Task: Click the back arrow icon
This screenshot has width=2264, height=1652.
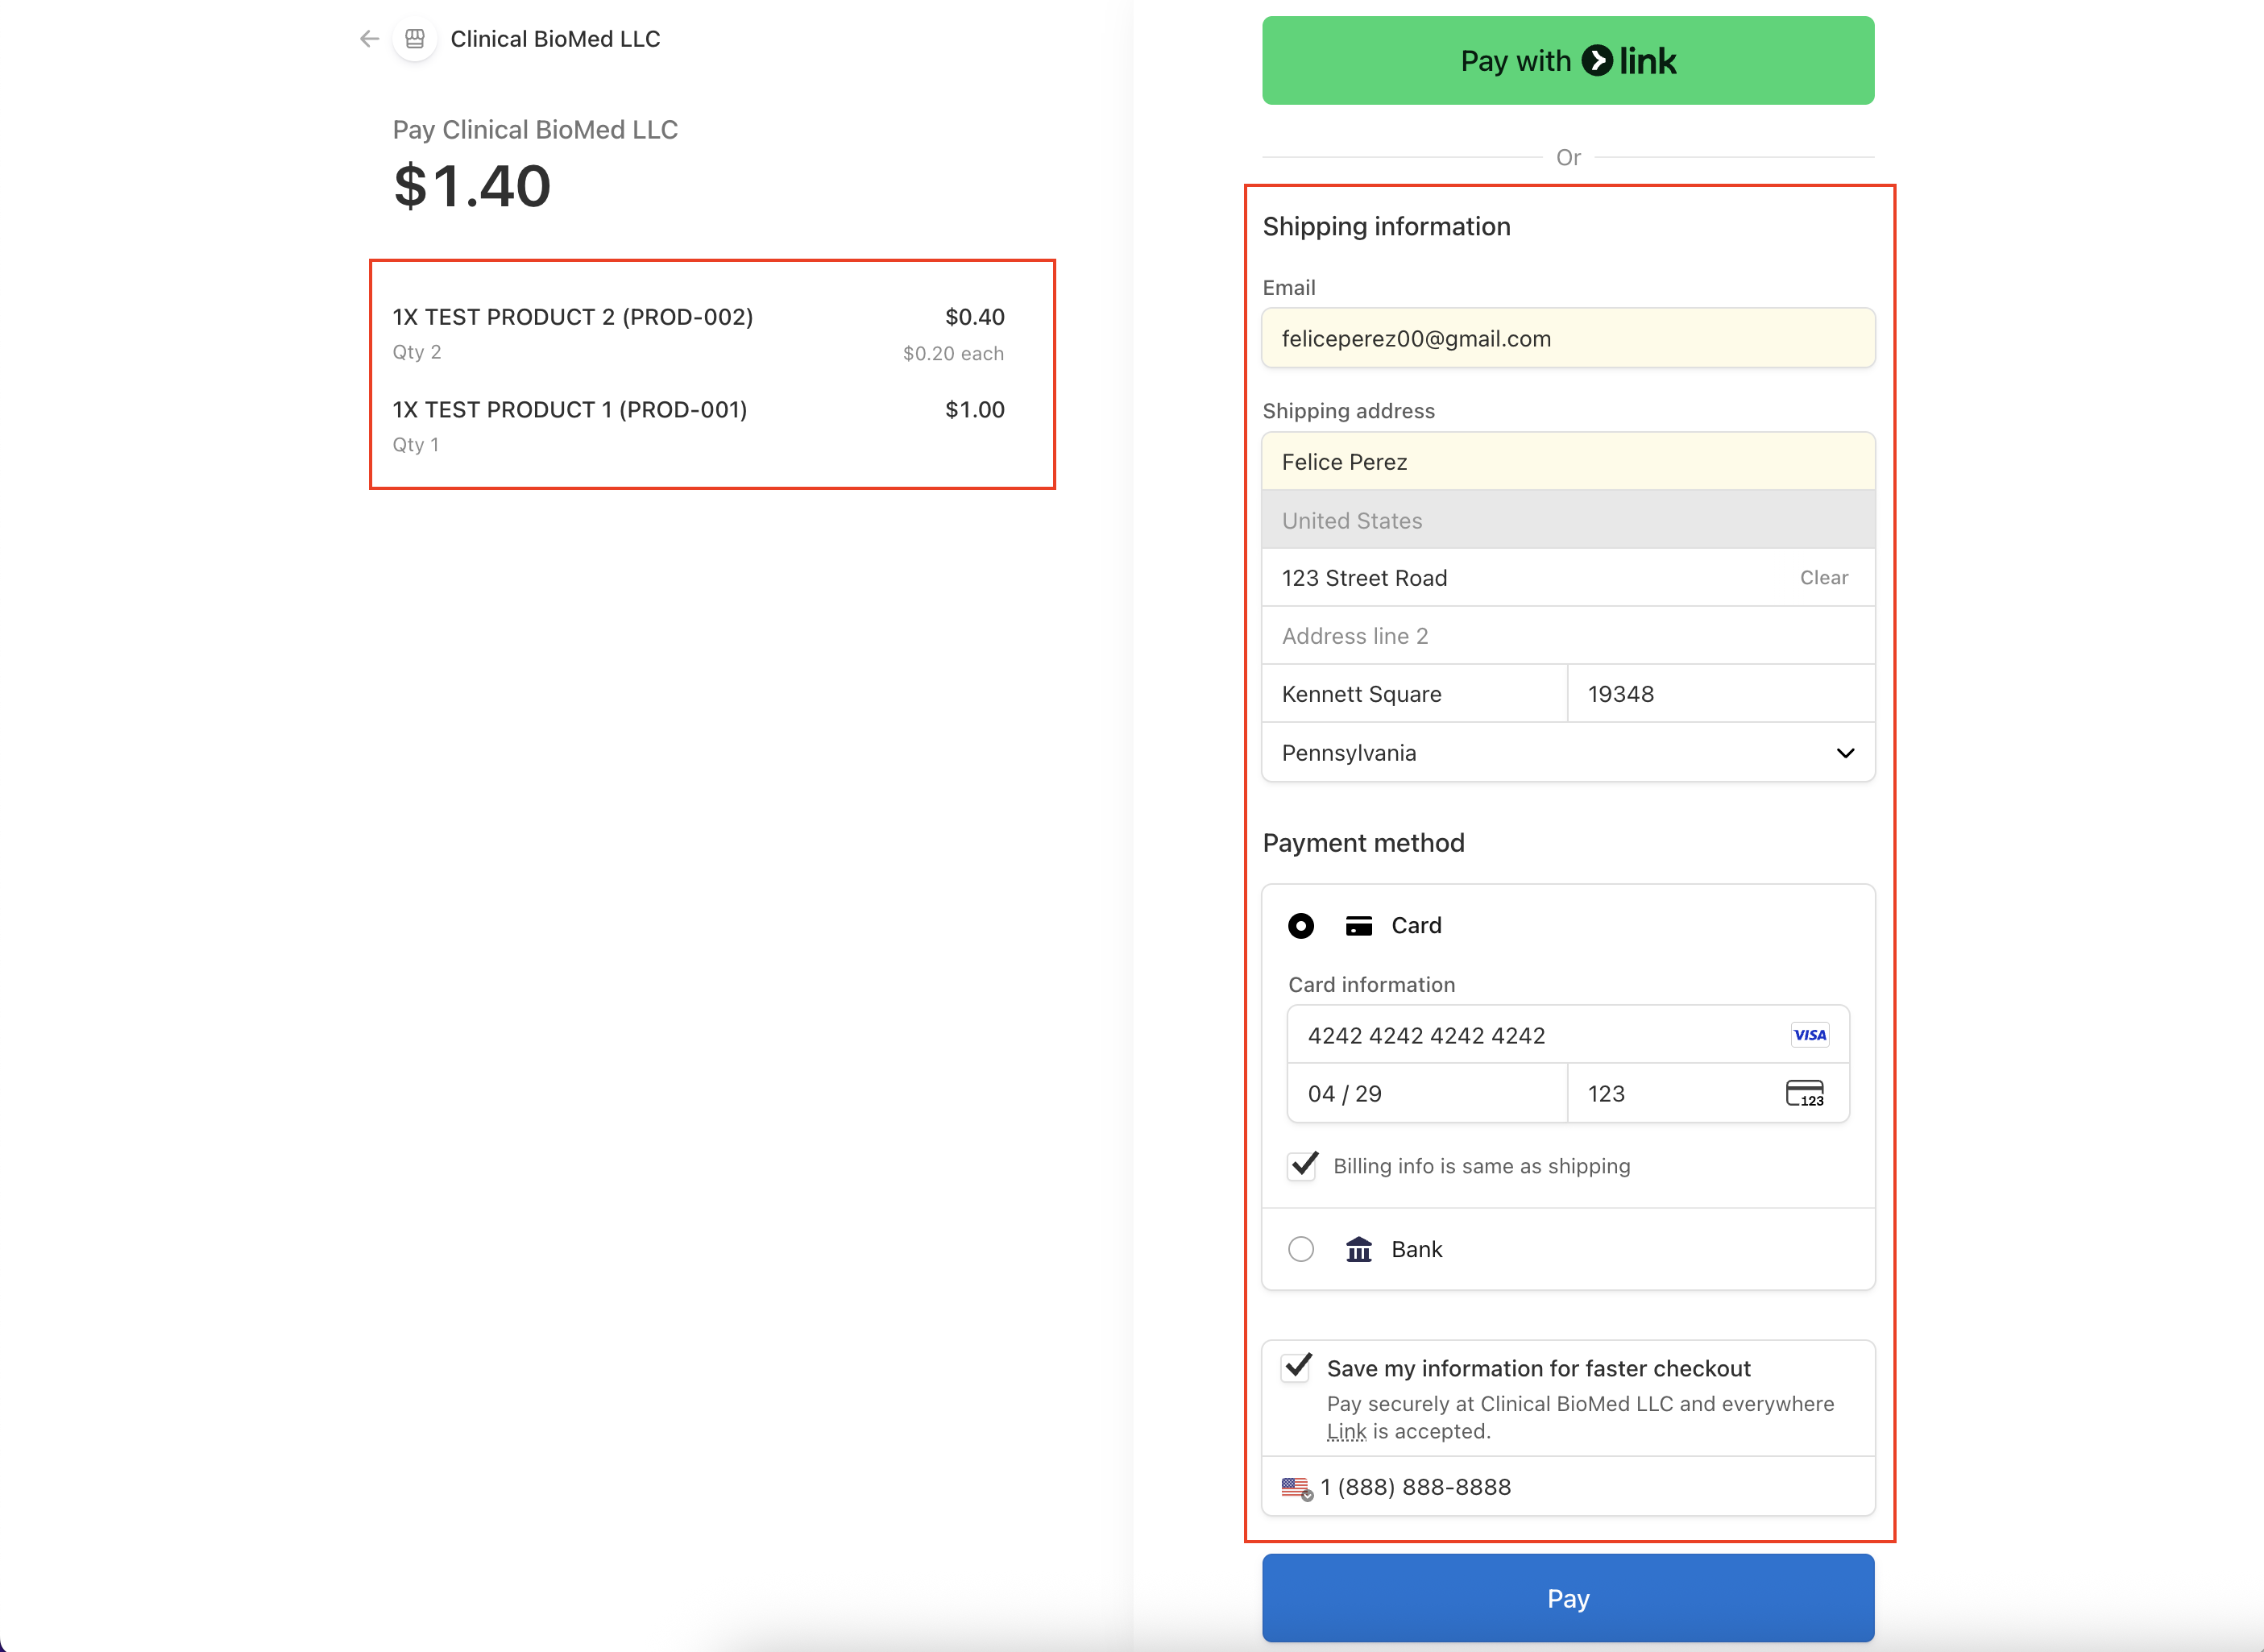Action: 369,39
